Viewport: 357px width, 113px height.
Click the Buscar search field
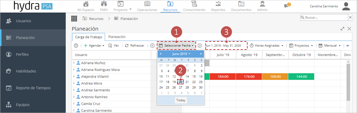pyautogui.click(x=324, y=18)
